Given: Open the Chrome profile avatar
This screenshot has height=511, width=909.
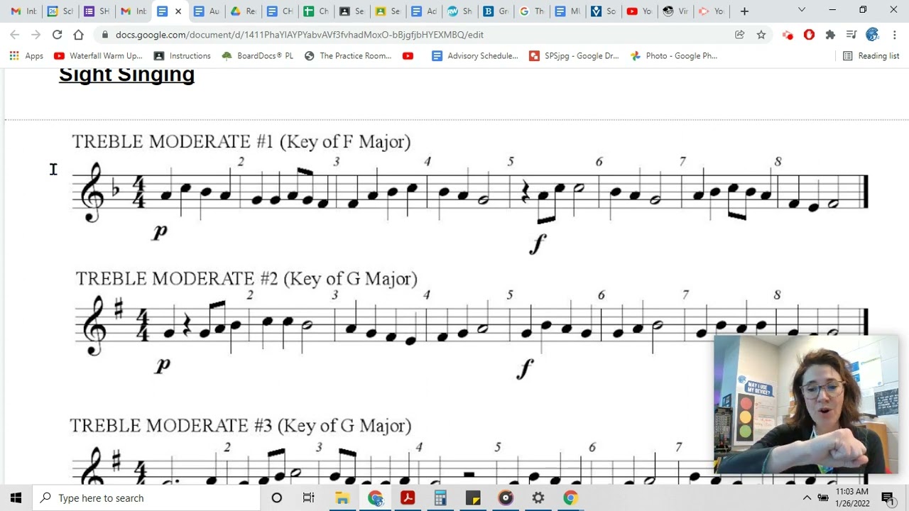Looking at the screenshot, I should pyautogui.click(x=873, y=34).
